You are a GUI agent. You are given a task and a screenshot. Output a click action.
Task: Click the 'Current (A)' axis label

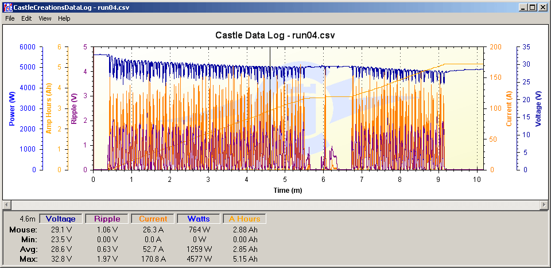(509, 108)
